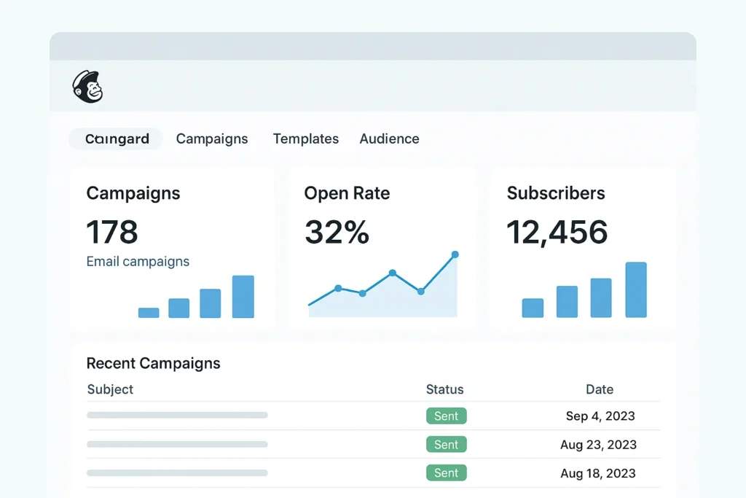Click the Status column header
The image size is (746, 498).
pos(444,389)
